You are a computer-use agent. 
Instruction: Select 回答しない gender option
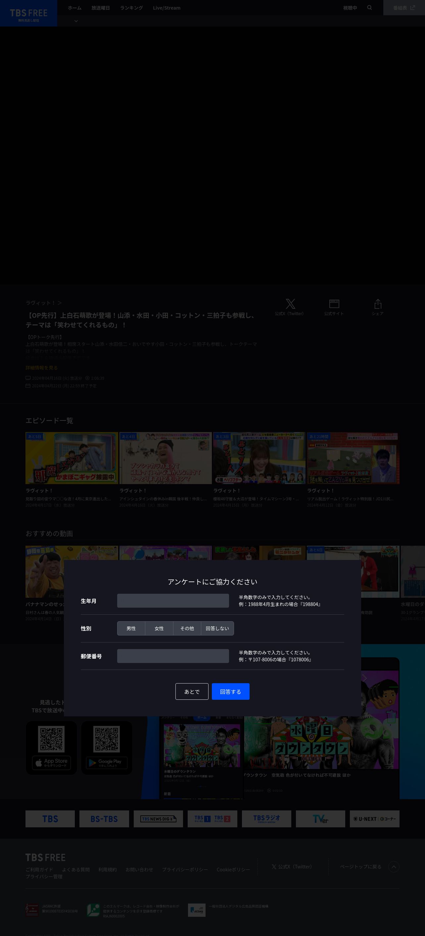point(217,628)
